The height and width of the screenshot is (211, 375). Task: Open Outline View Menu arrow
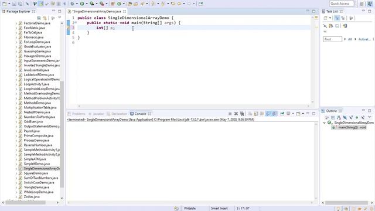pyautogui.click(x=370, y=117)
